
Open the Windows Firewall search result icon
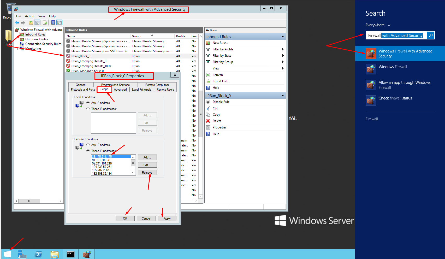(371, 69)
